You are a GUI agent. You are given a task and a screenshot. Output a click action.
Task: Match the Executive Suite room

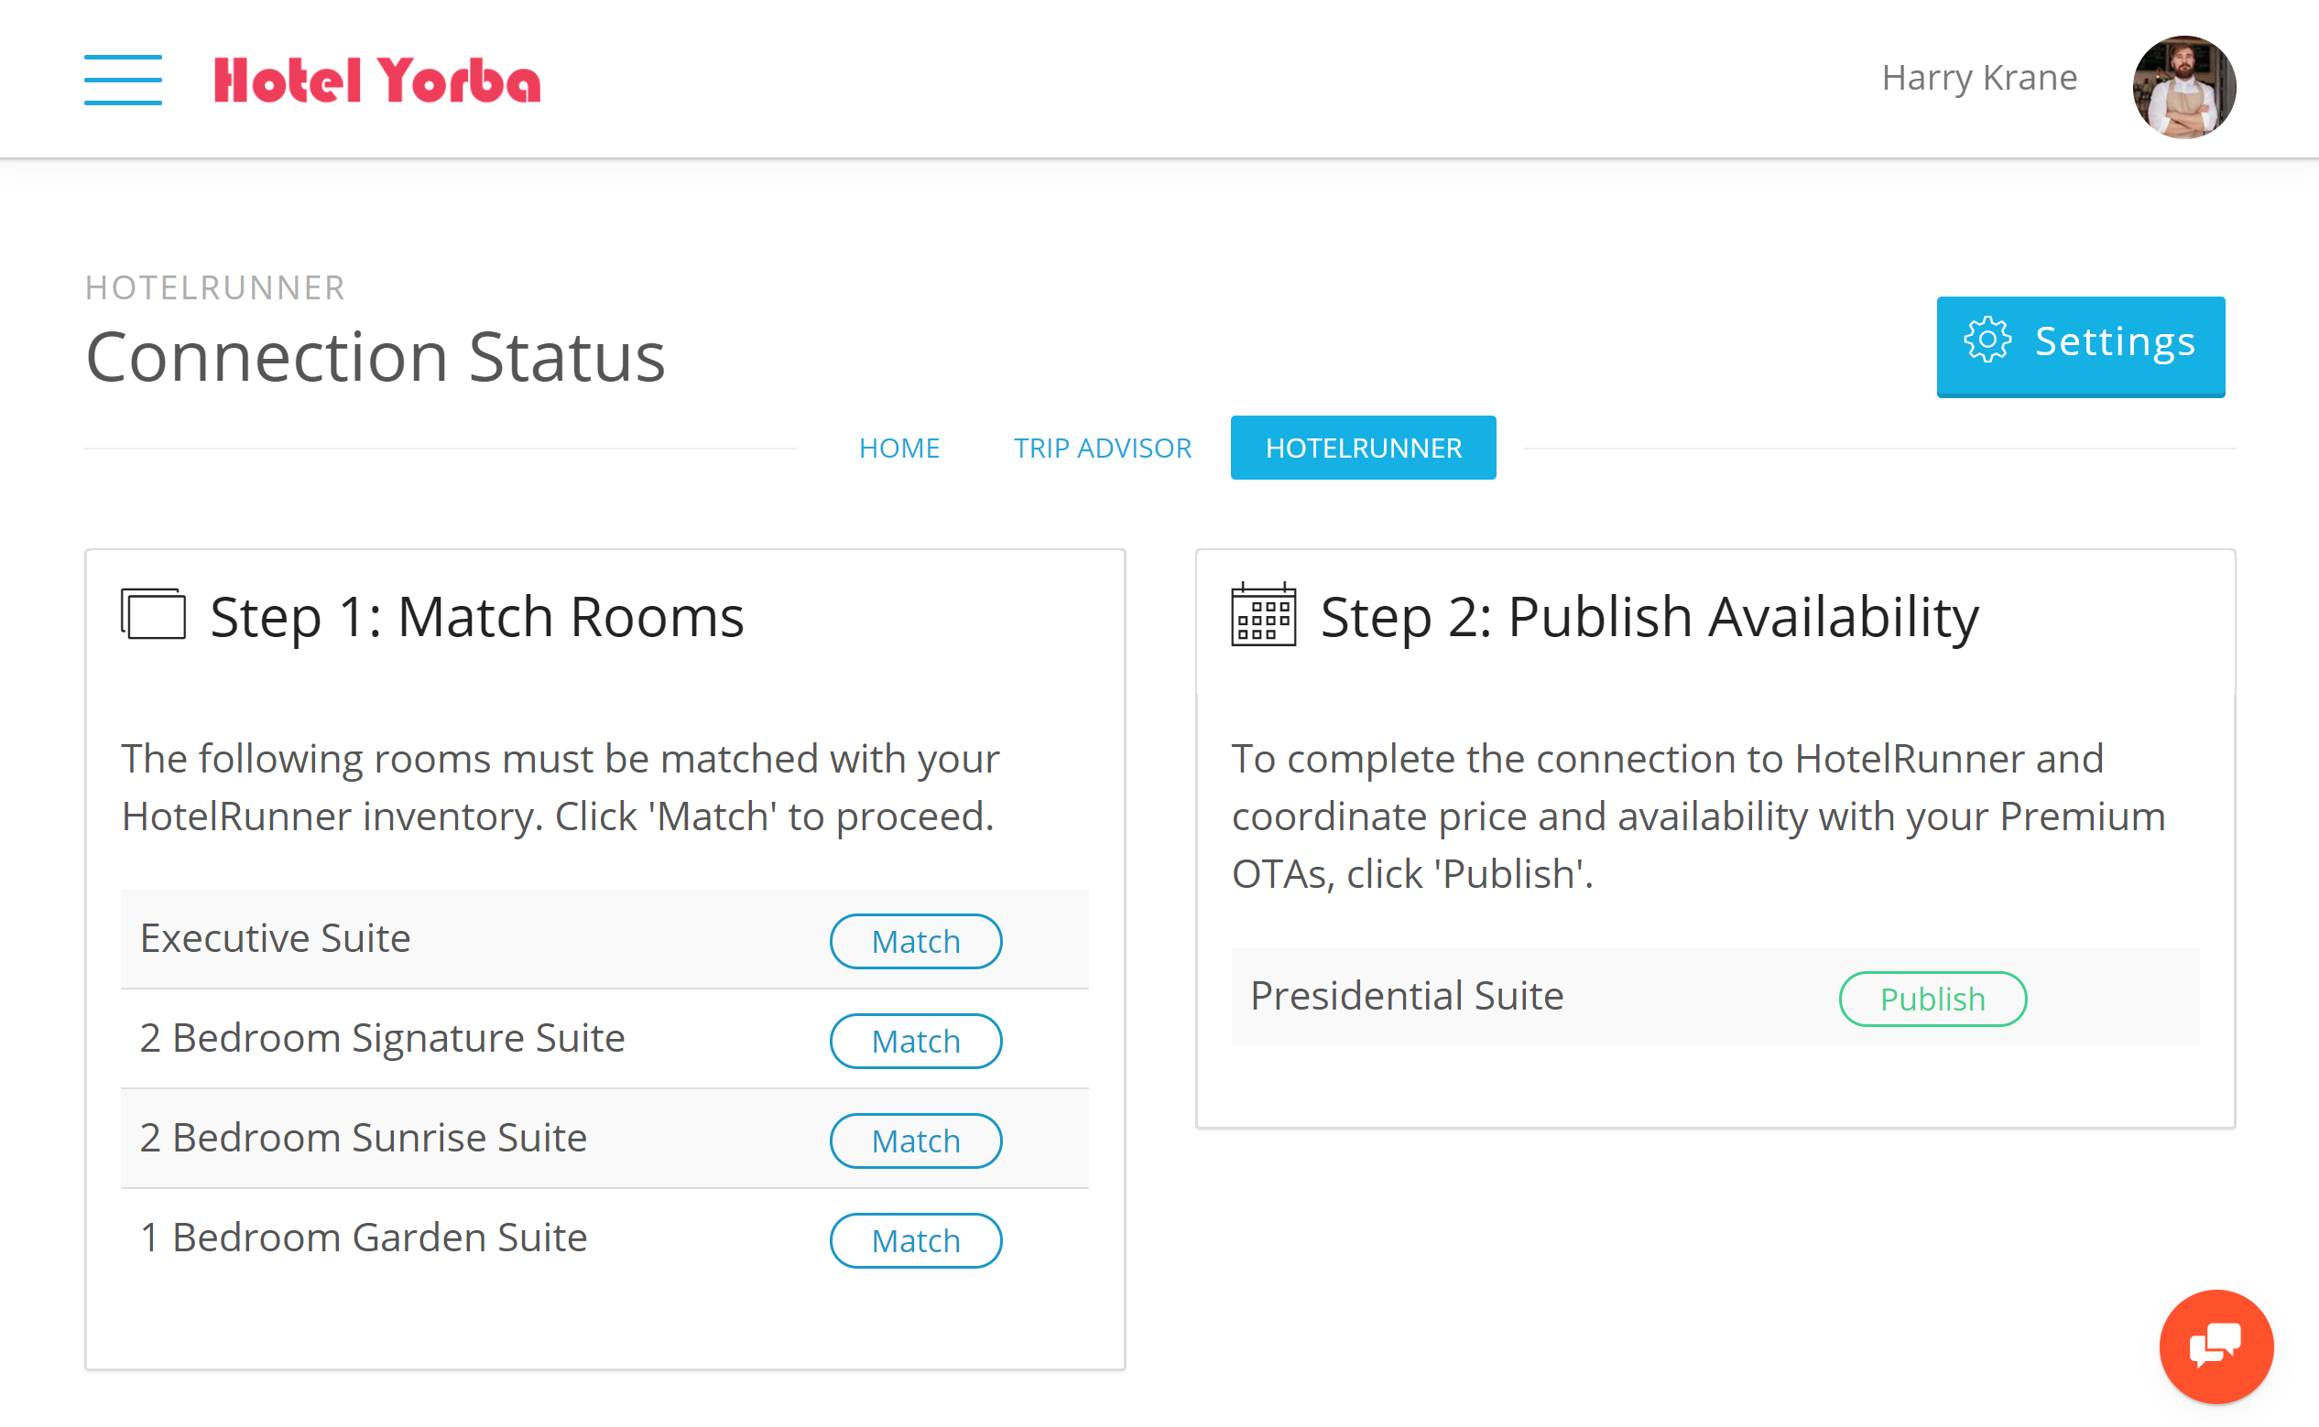[x=915, y=941]
